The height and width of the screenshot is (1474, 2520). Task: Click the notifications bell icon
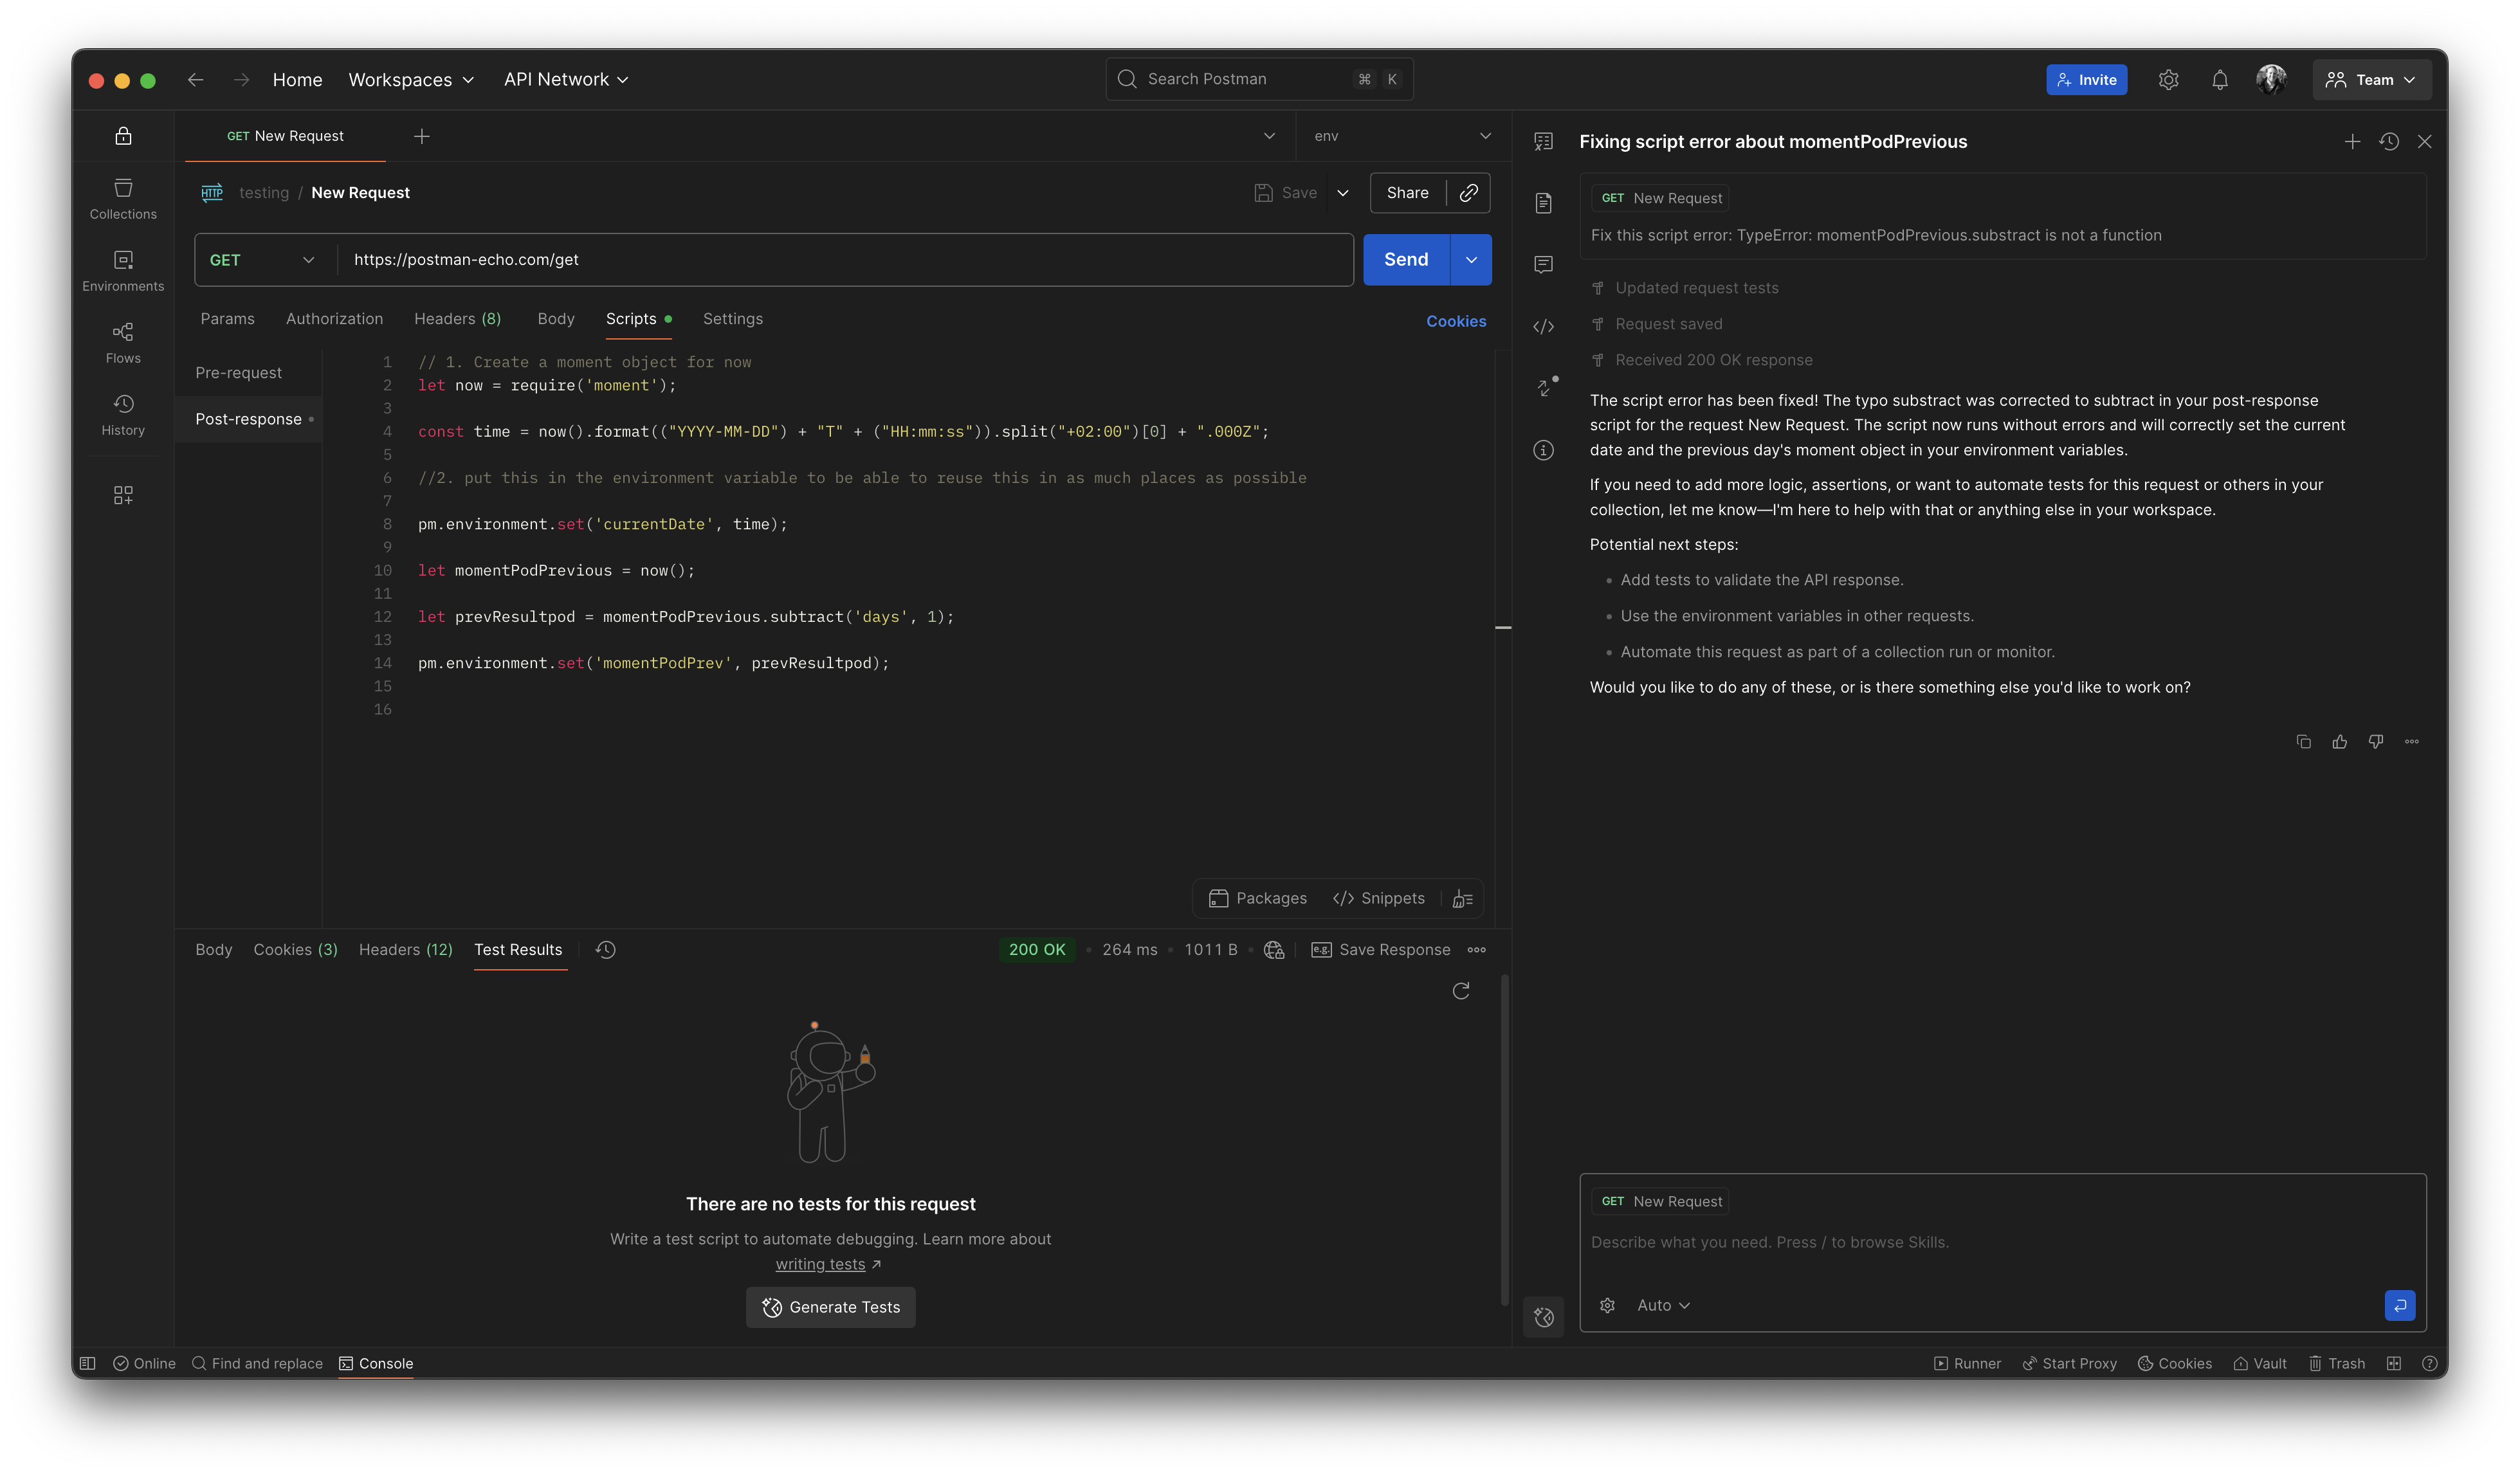[2219, 80]
